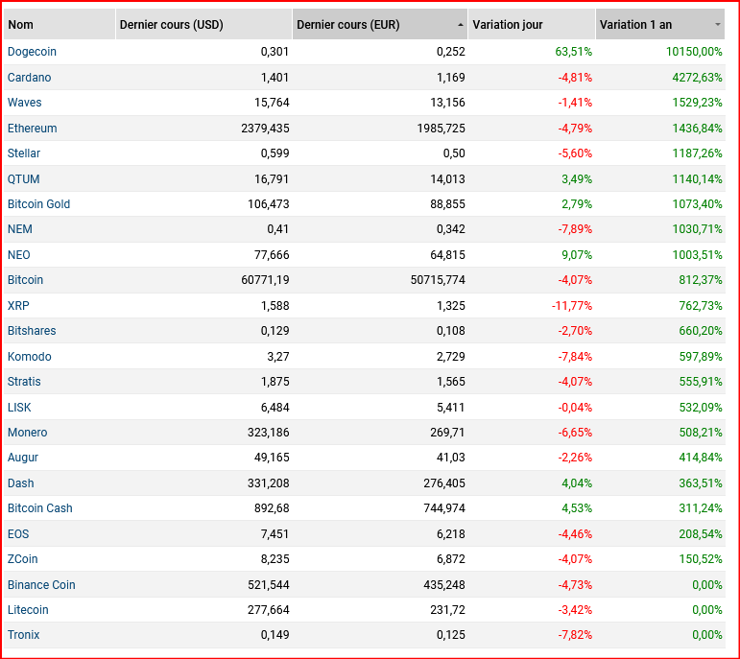Select Augur USD price 49,165

[272, 458]
